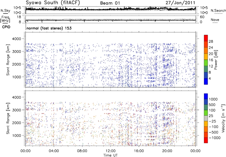
Task: Select the '16:00' time tick label
Action: click(139, 151)
